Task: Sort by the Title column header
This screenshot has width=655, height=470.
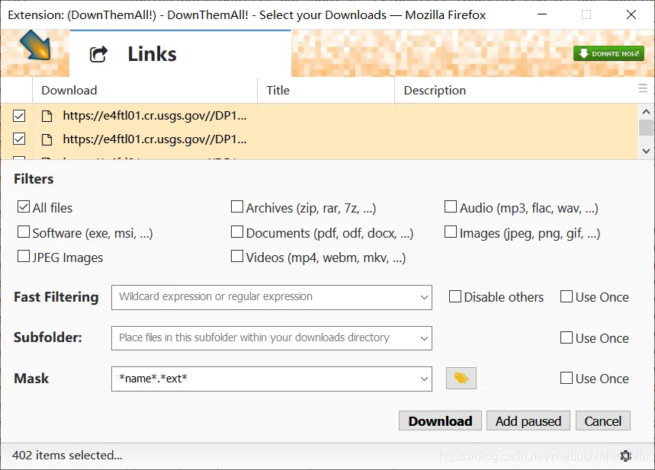Action: (x=326, y=90)
